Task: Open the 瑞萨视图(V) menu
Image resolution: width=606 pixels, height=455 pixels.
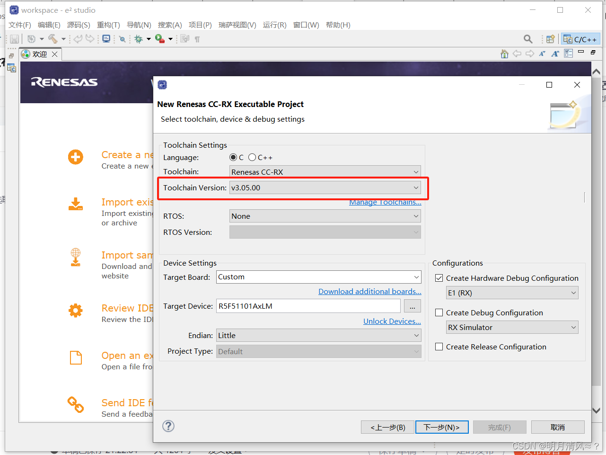Action: (237, 25)
